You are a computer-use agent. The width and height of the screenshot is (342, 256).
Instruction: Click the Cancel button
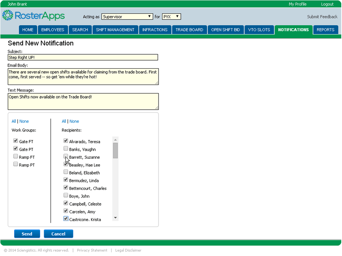tap(58, 234)
